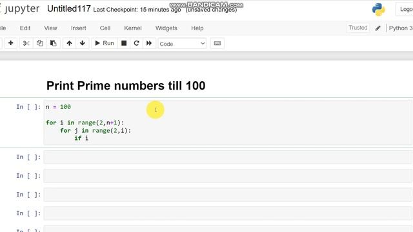Open the Edit menu
Viewport: 413px width, 232px height.
(25, 28)
